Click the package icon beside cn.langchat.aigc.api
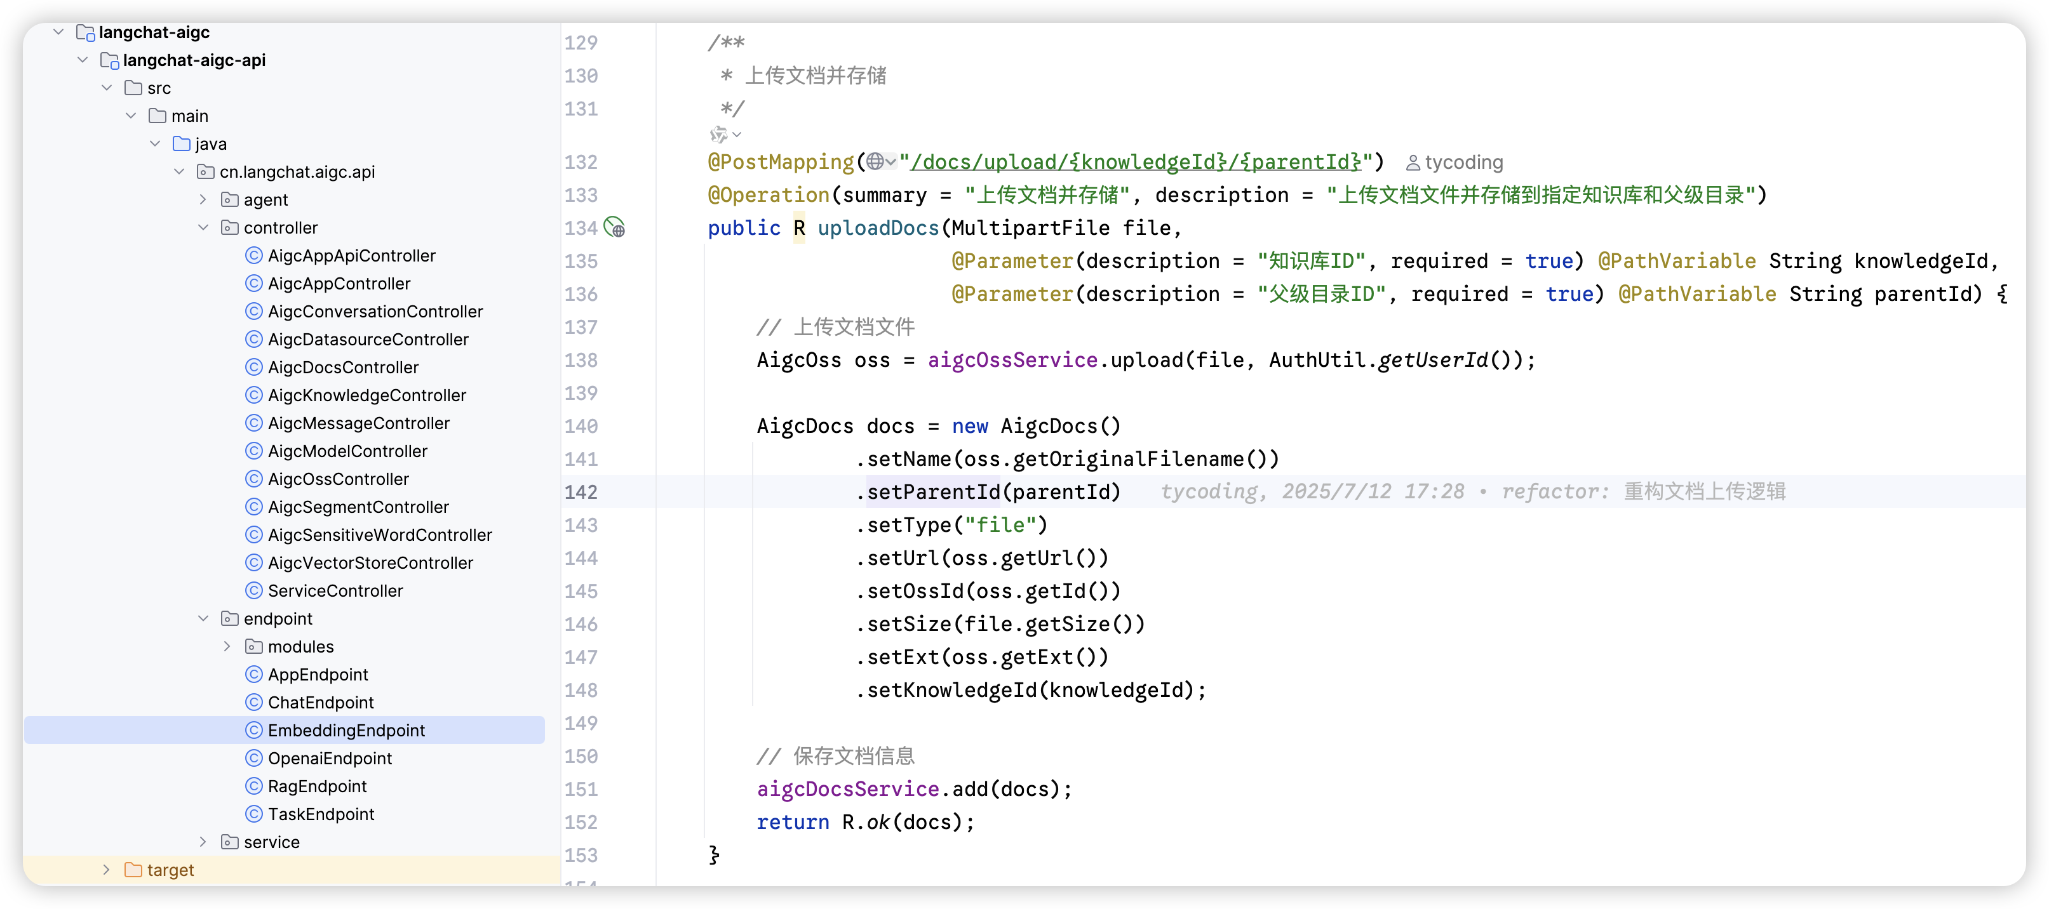Viewport: 2049px width, 909px height. pos(205,172)
